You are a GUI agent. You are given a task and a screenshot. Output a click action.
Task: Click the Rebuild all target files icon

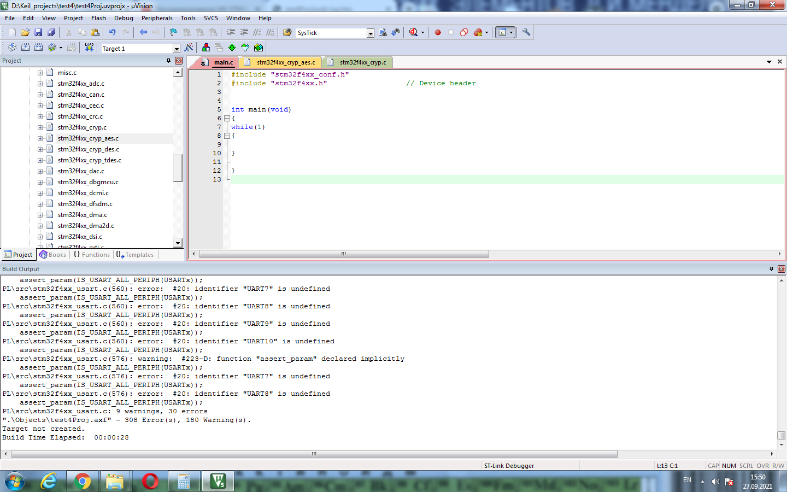(38, 48)
